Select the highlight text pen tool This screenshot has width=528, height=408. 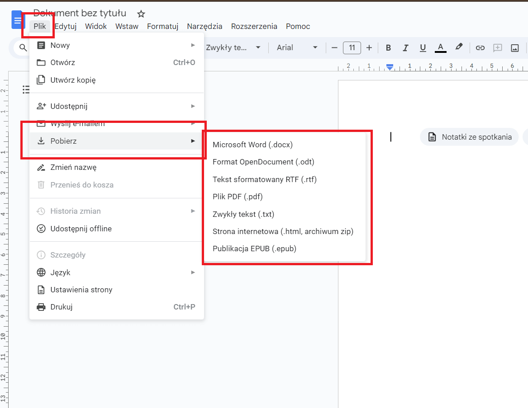tap(458, 47)
